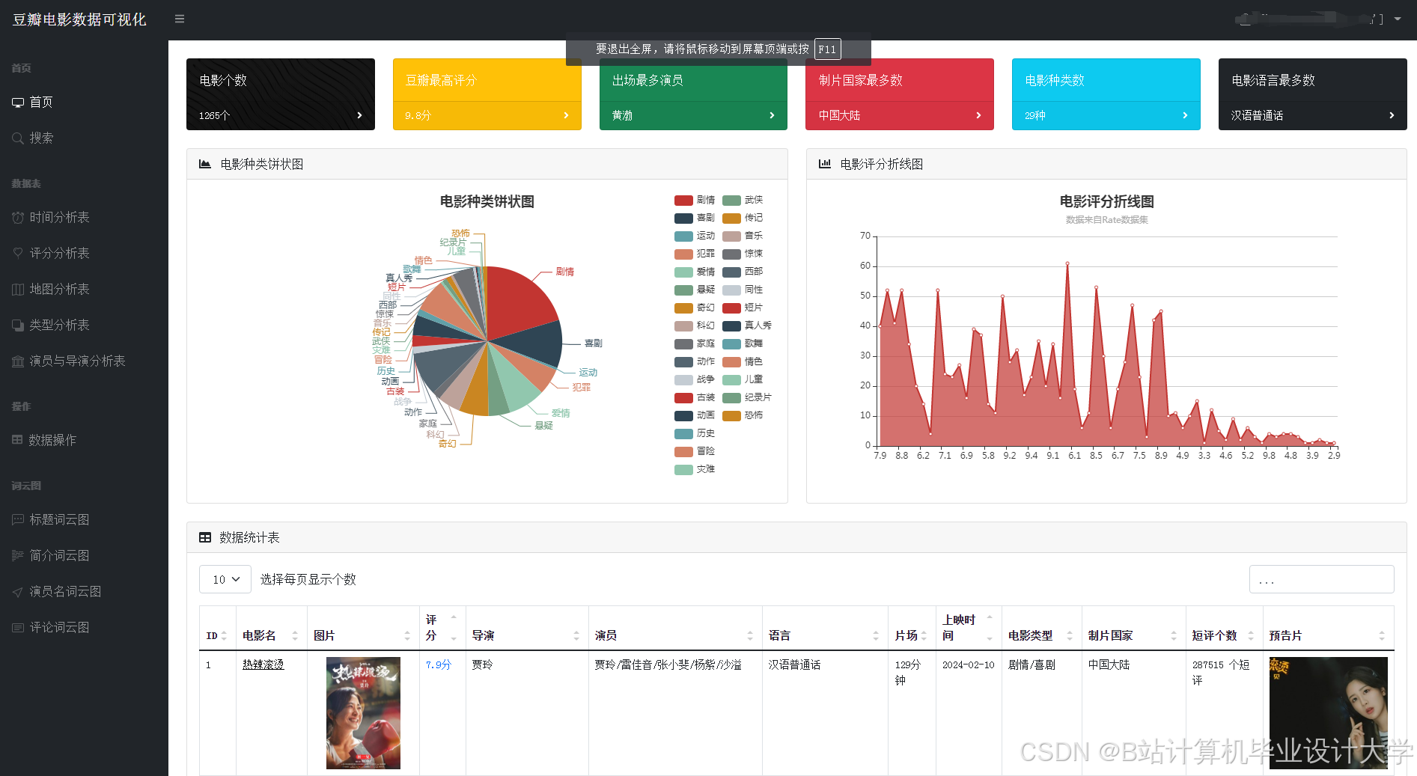
Task: Click the arrow on 出场最多演员 card
Action: click(x=772, y=115)
